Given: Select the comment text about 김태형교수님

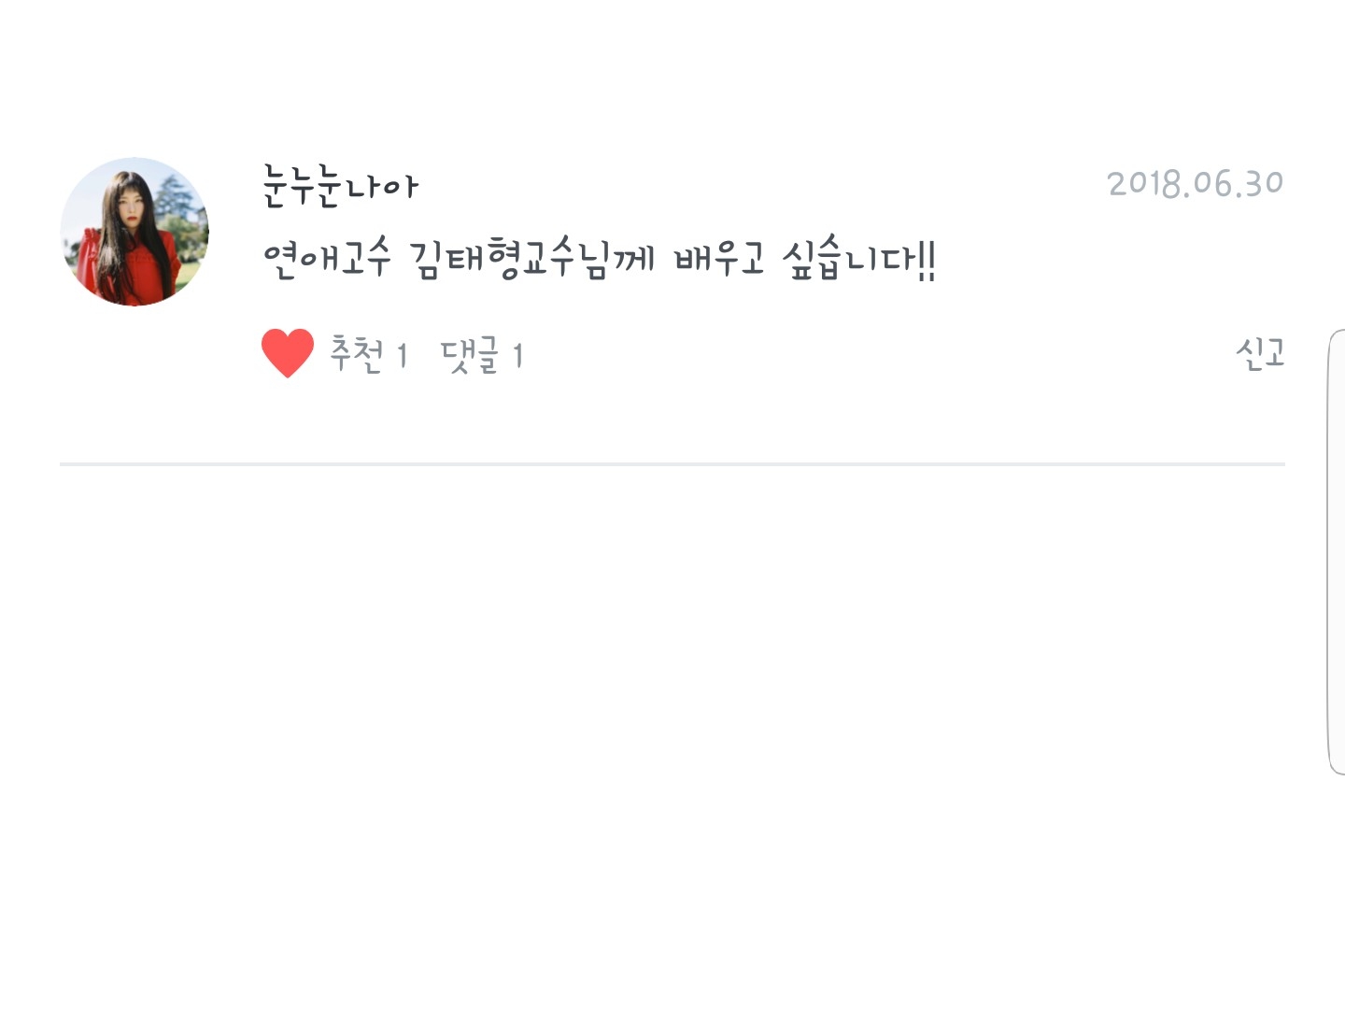Looking at the screenshot, I should coord(599,259).
